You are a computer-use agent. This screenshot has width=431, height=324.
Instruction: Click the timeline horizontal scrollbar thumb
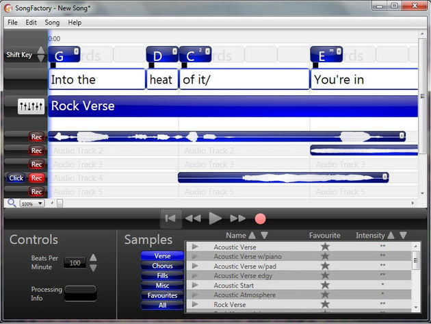60,203
